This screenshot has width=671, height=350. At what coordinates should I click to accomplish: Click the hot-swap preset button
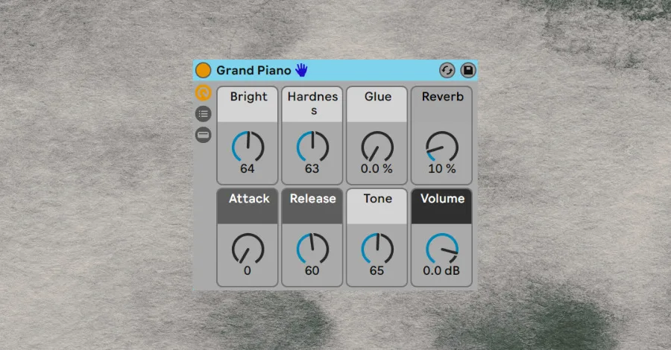tap(447, 71)
